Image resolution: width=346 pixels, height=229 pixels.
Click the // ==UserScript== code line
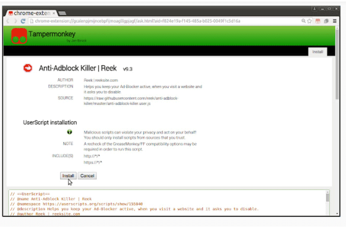click(x=30, y=194)
